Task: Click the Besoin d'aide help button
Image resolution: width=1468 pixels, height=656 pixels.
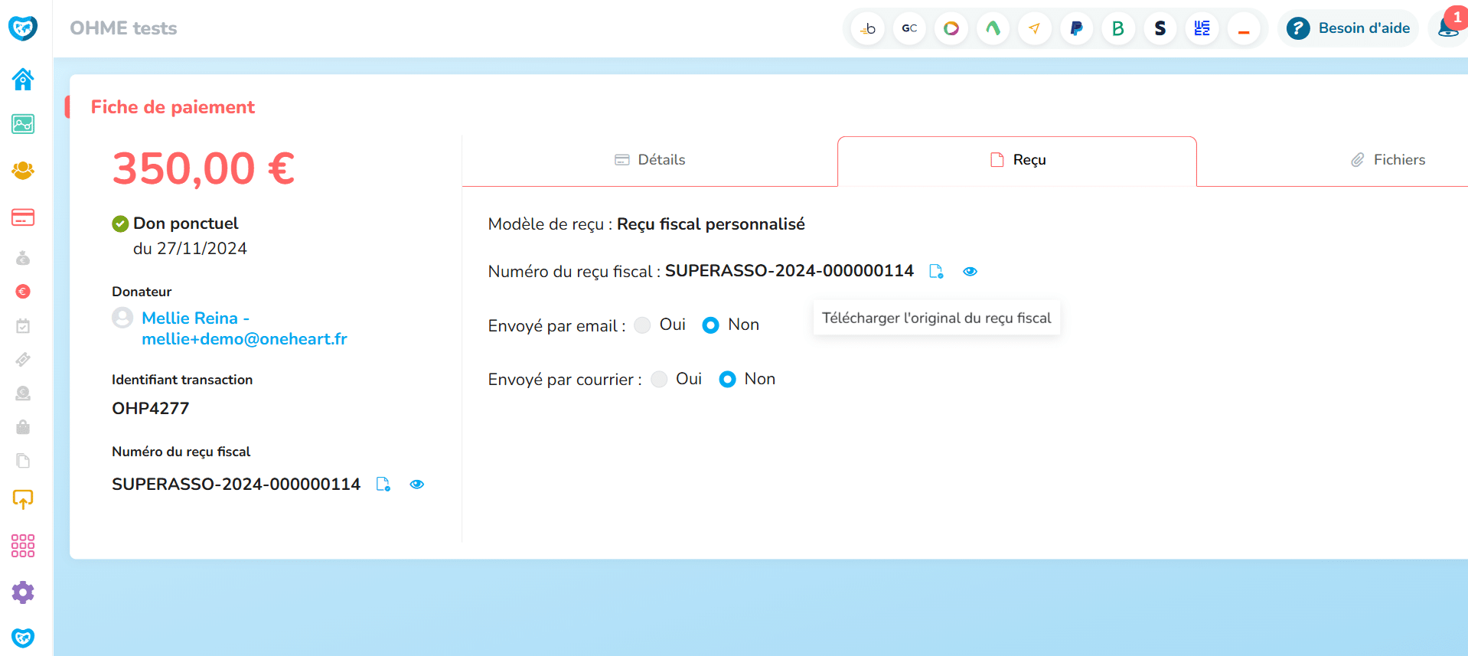Action: click(1349, 28)
